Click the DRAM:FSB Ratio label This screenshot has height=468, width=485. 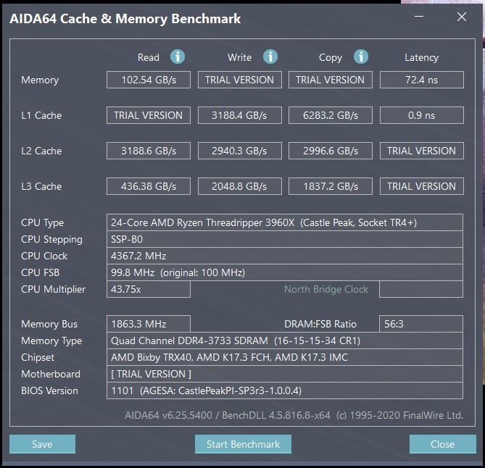(x=320, y=325)
